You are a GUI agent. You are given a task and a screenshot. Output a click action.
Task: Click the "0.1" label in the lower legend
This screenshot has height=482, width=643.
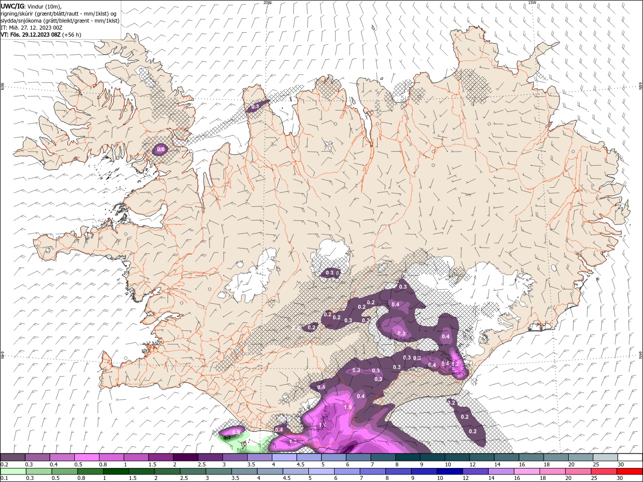coord(4,478)
